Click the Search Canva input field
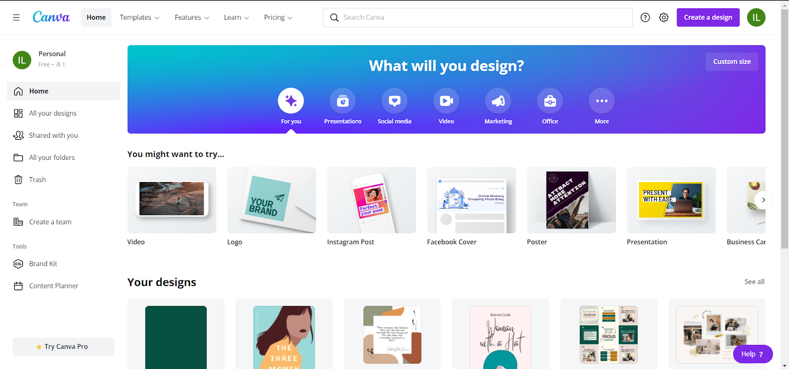The height and width of the screenshot is (369, 789). 477,17
